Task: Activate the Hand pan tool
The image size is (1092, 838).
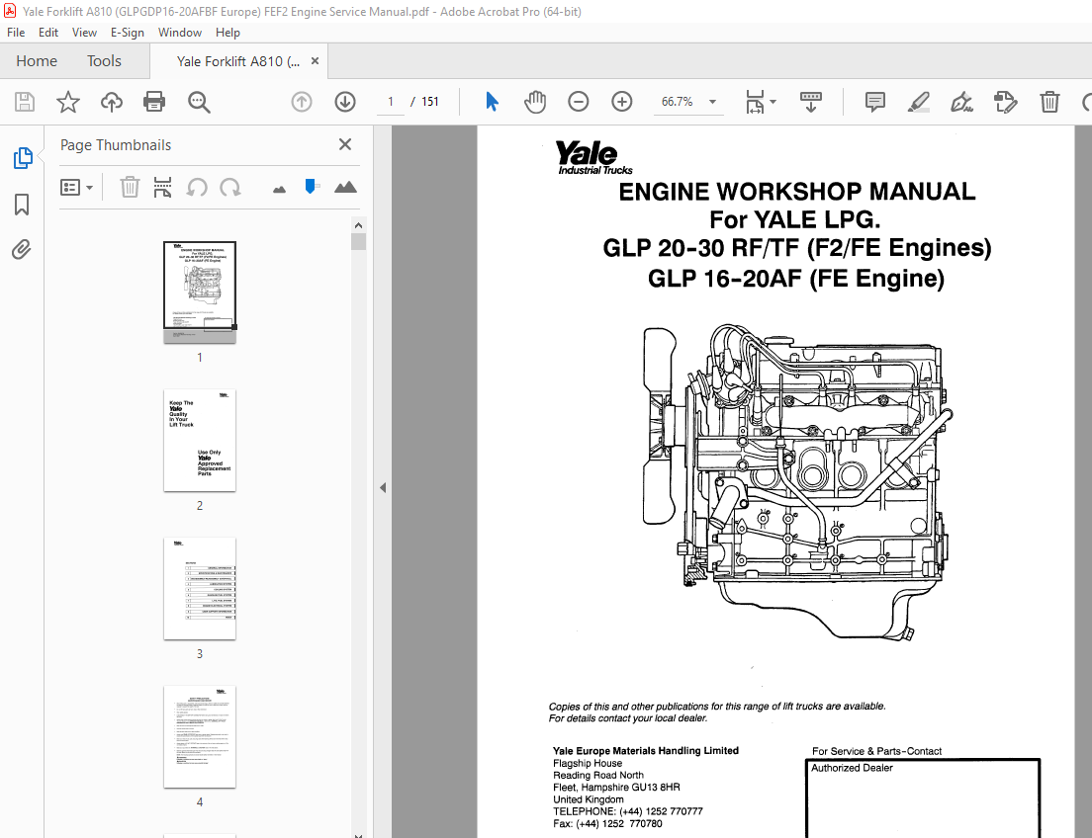Action: pyautogui.click(x=535, y=103)
